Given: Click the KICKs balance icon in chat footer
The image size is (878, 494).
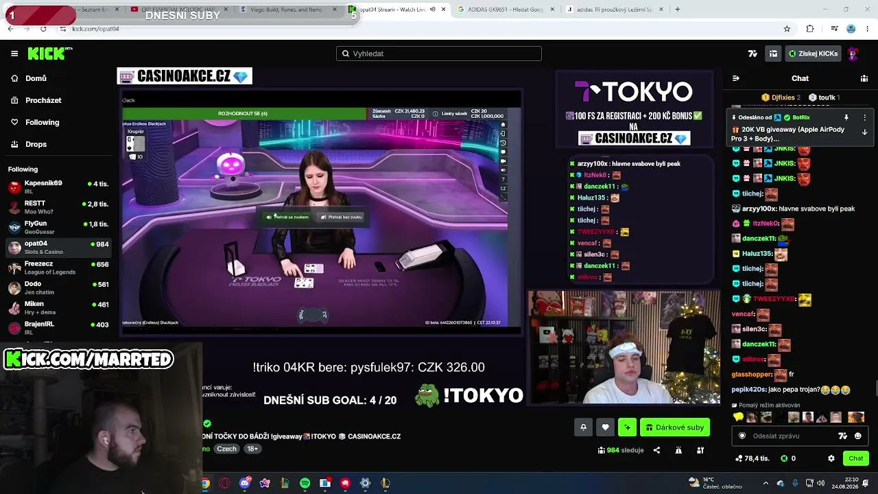Looking at the screenshot, I should coord(784,458).
